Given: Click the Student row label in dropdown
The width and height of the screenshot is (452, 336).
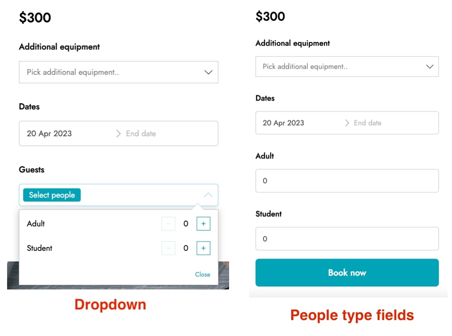Looking at the screenshot, I should coord(39,248).
